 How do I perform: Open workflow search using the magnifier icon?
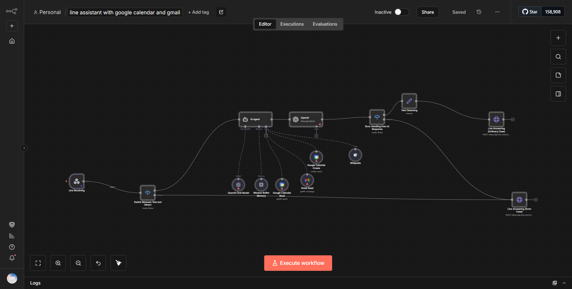pyautogui.click(x=558, y=56)
